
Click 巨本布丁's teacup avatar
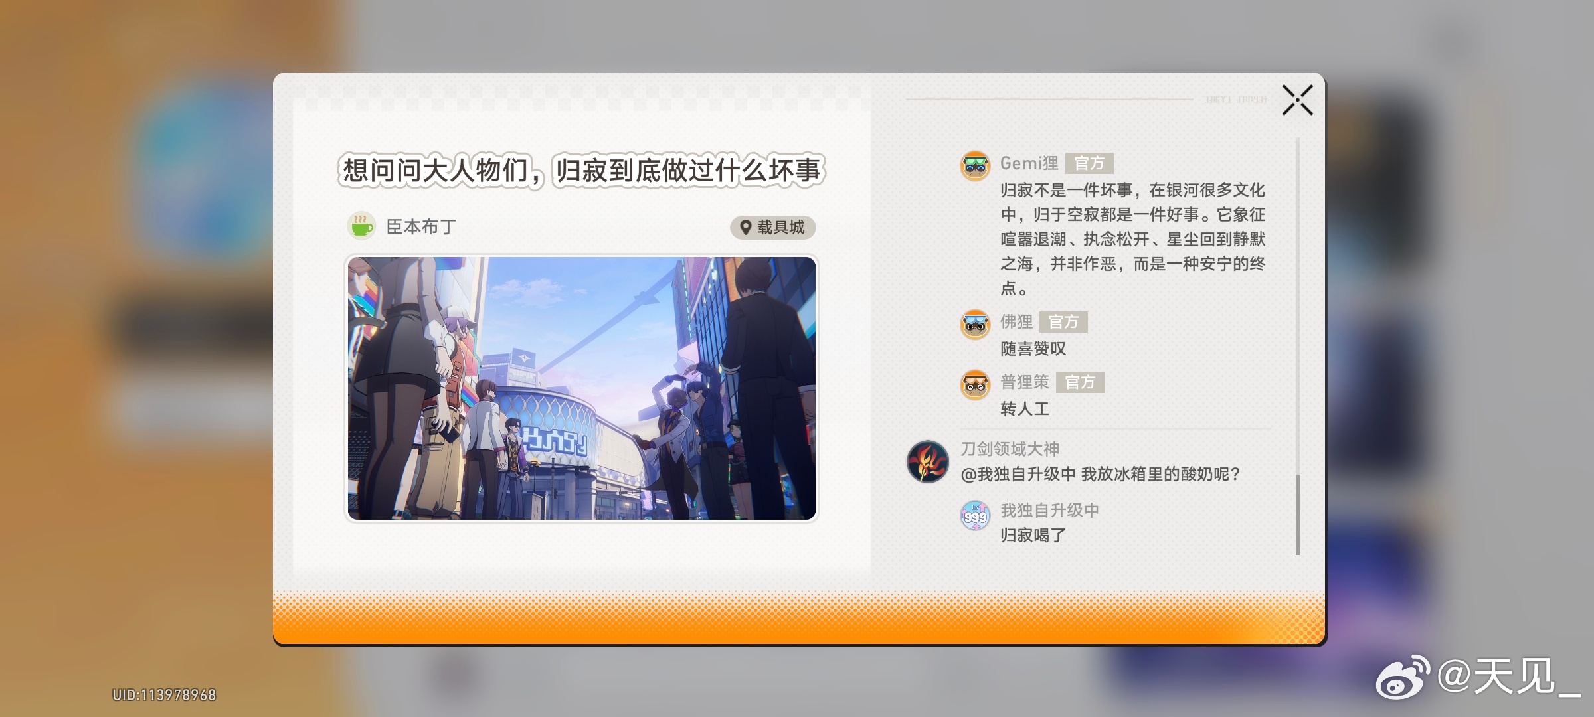pos(361,226)
